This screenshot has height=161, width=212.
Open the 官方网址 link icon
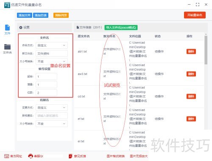coord(7,156)
